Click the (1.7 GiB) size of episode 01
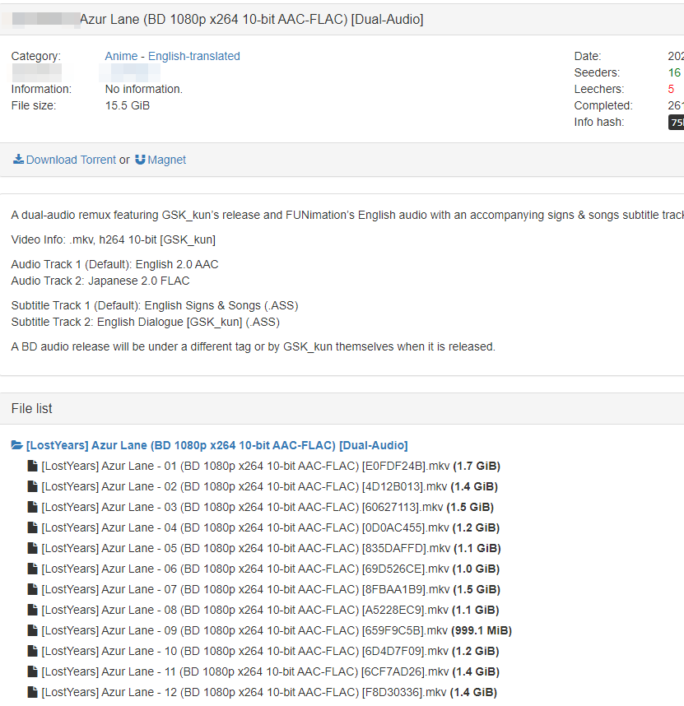 point(477,466)
